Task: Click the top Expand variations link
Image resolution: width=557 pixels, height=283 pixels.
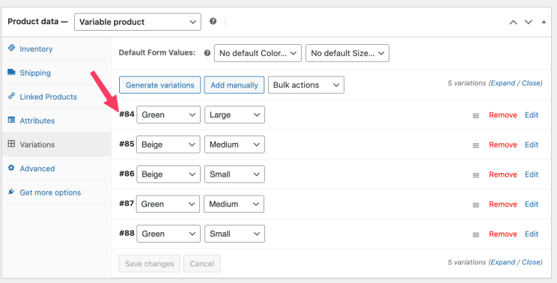Action: [x=502, y=83]
